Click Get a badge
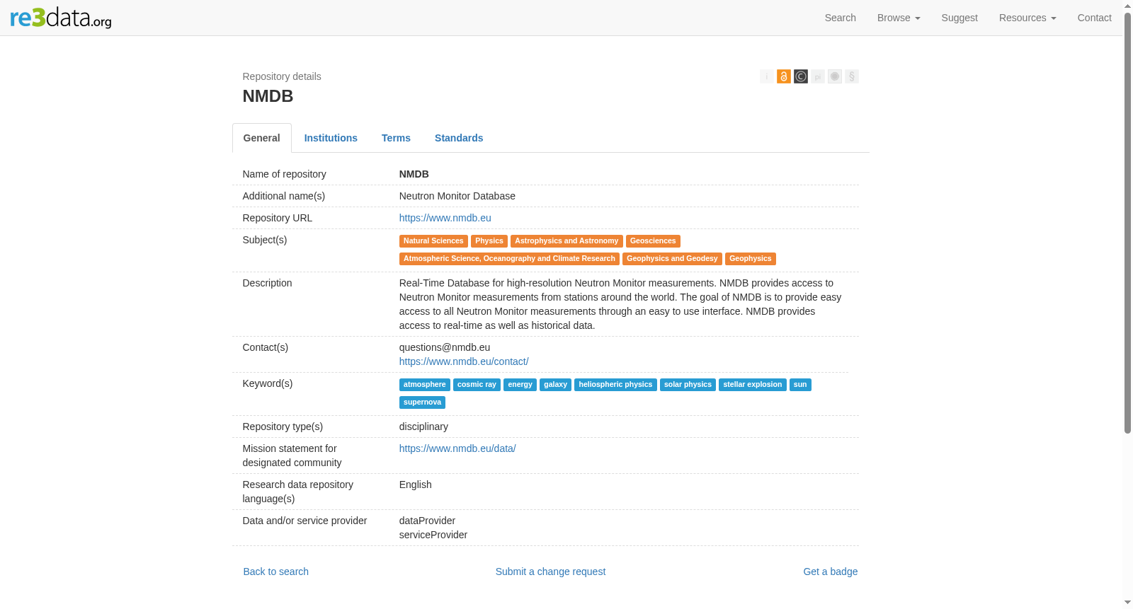Screen dimensions: 1133x609 pyautogui.click(x=831, y=572)
